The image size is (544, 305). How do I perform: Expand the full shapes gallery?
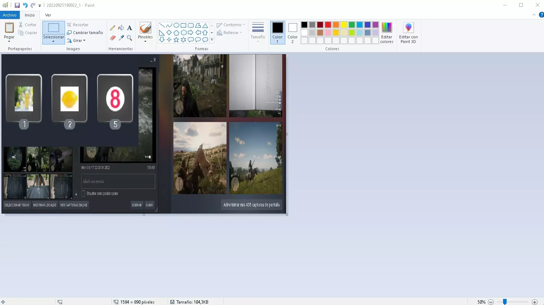click(212, 40)
